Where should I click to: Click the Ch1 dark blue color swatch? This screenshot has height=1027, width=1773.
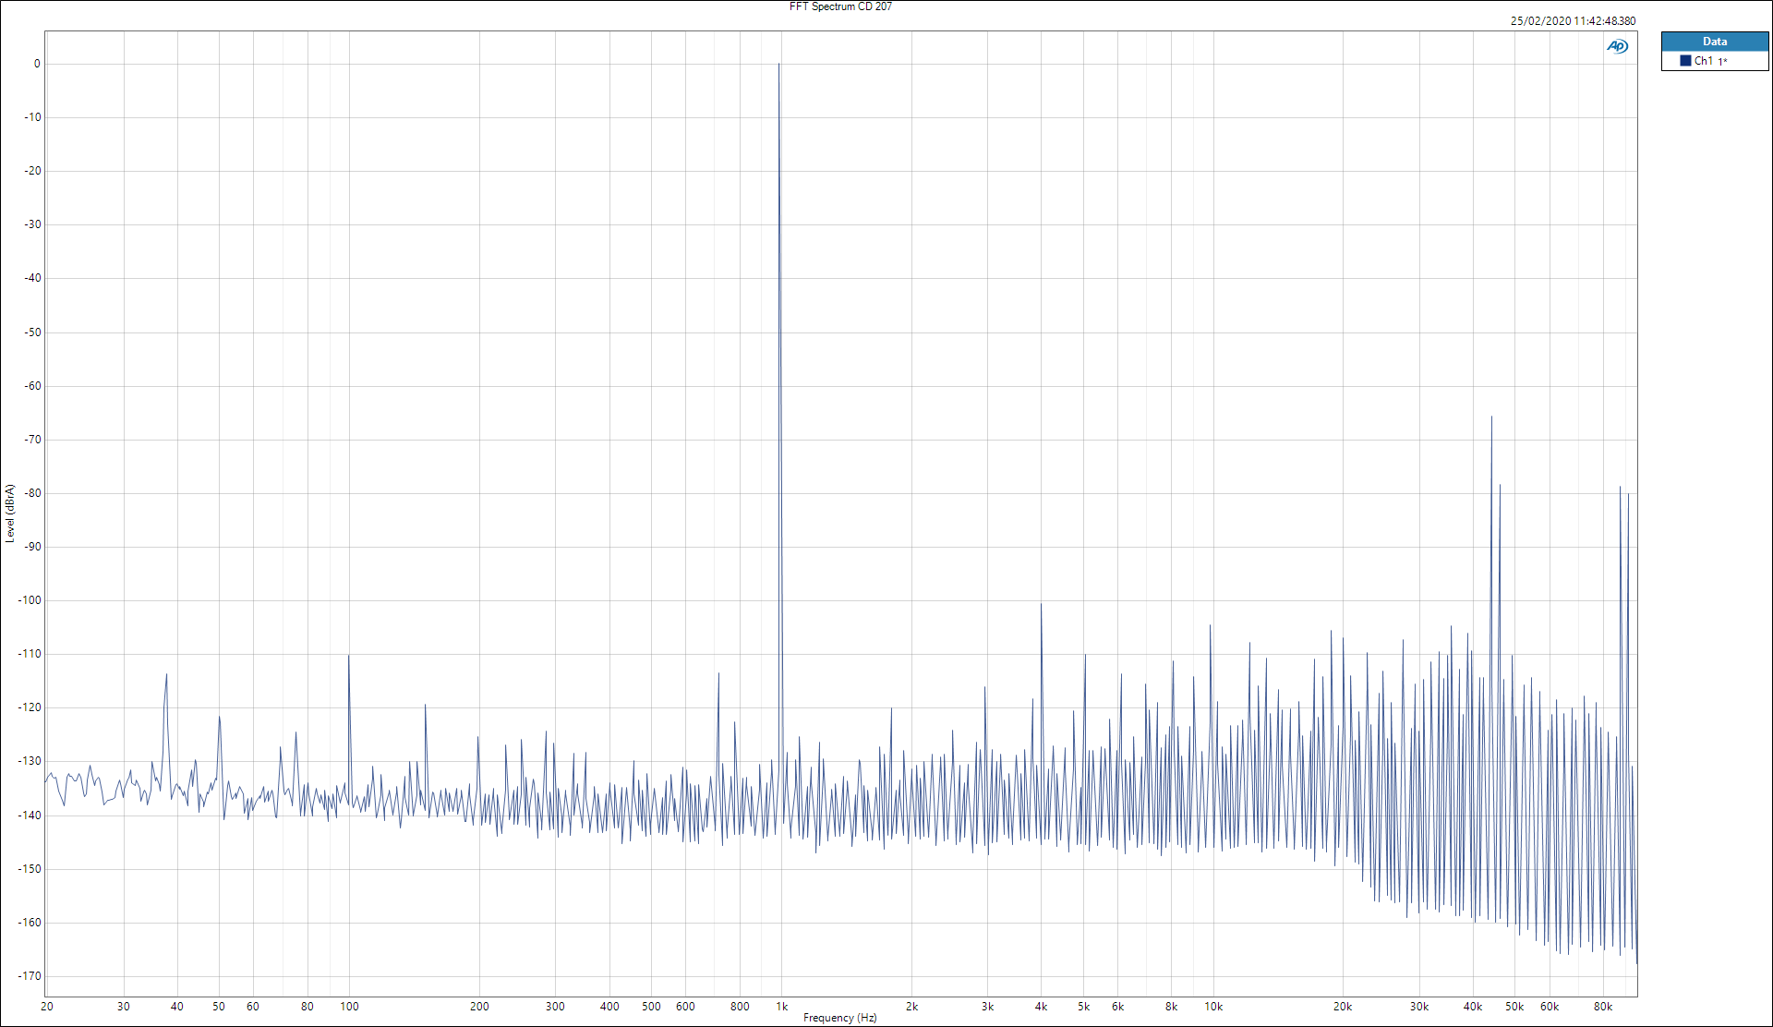click(x=1685, y=61)
